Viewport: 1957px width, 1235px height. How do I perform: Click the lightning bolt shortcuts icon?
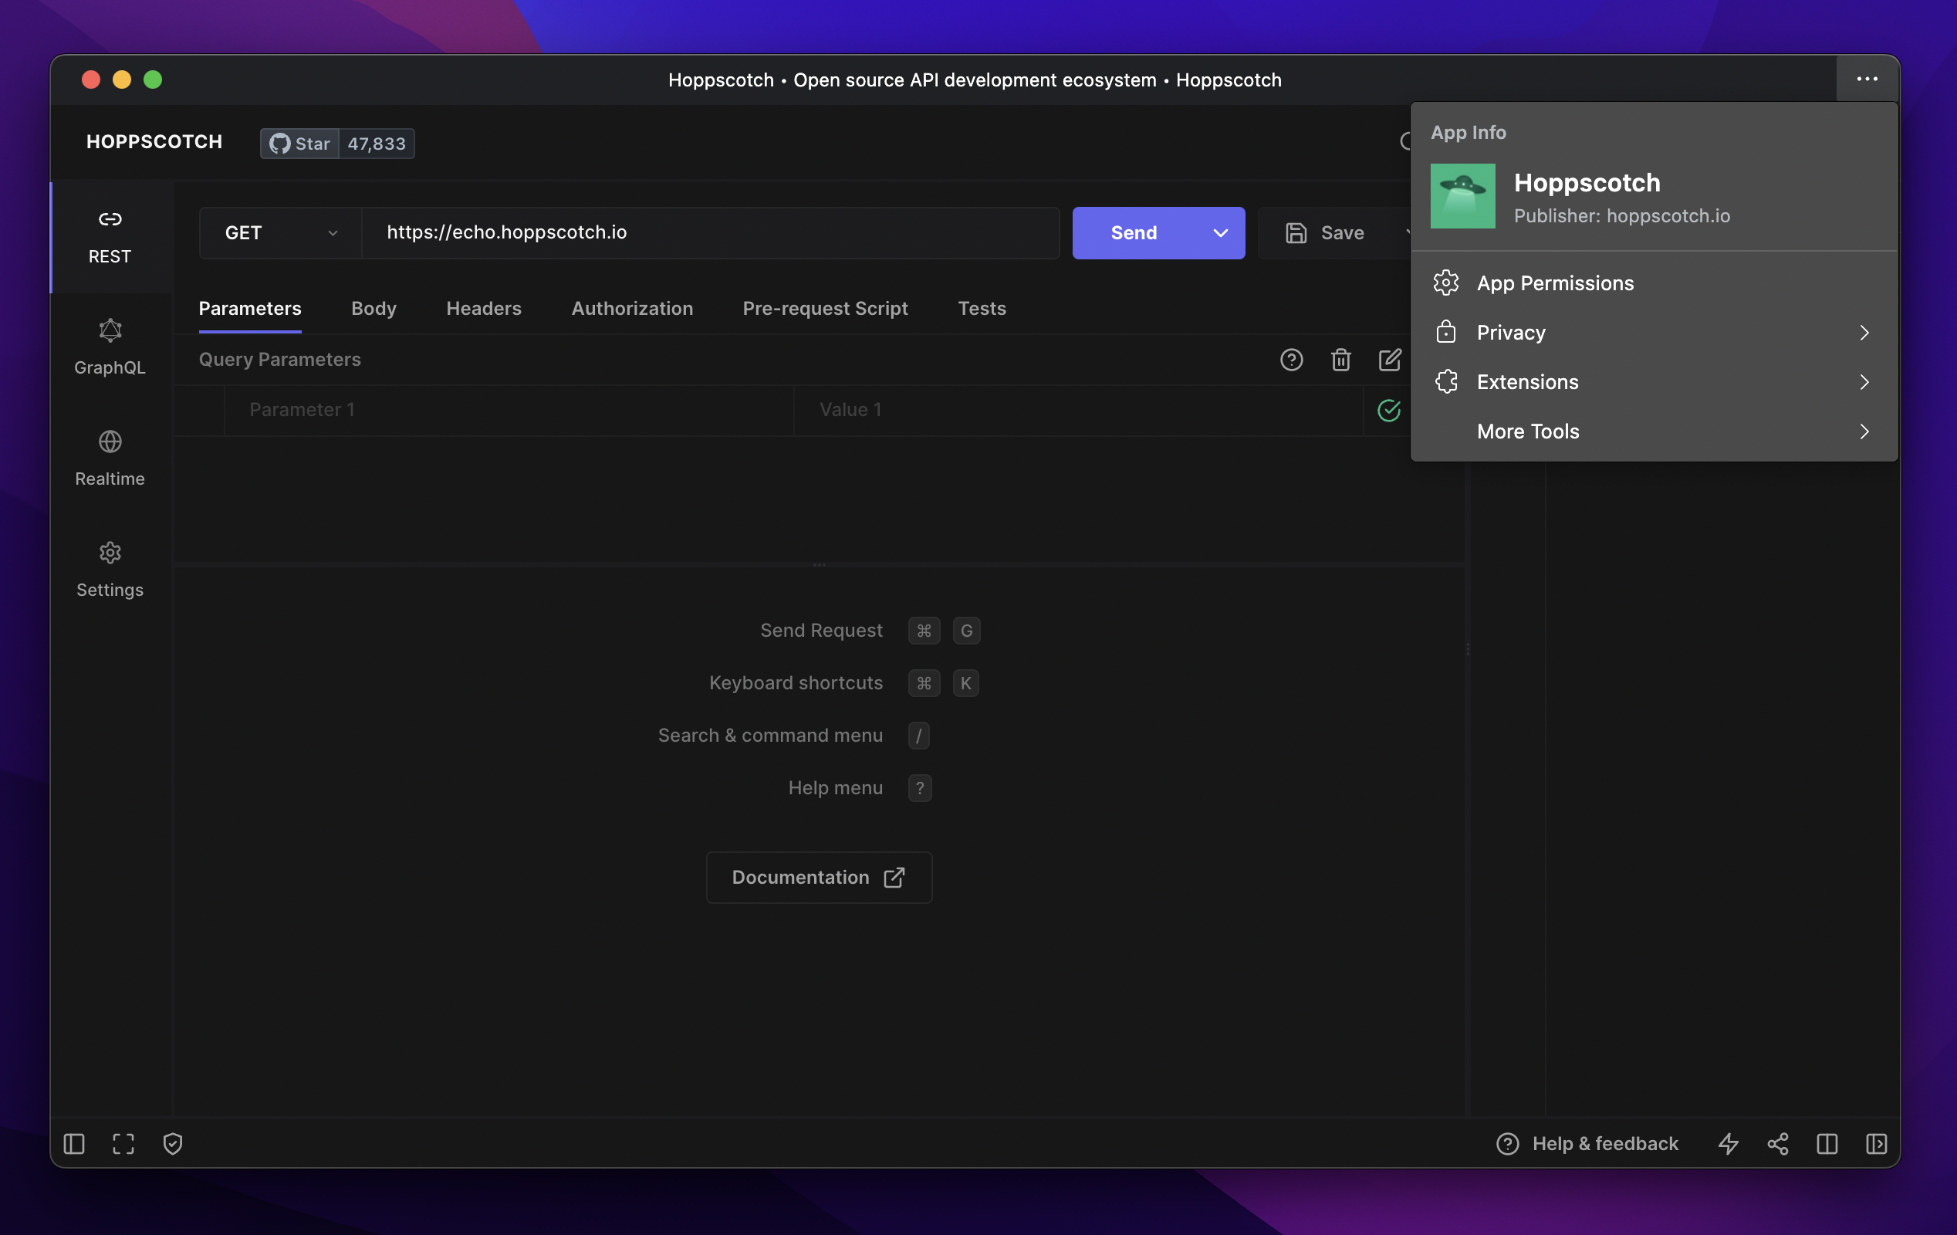pos(1728,1143)
